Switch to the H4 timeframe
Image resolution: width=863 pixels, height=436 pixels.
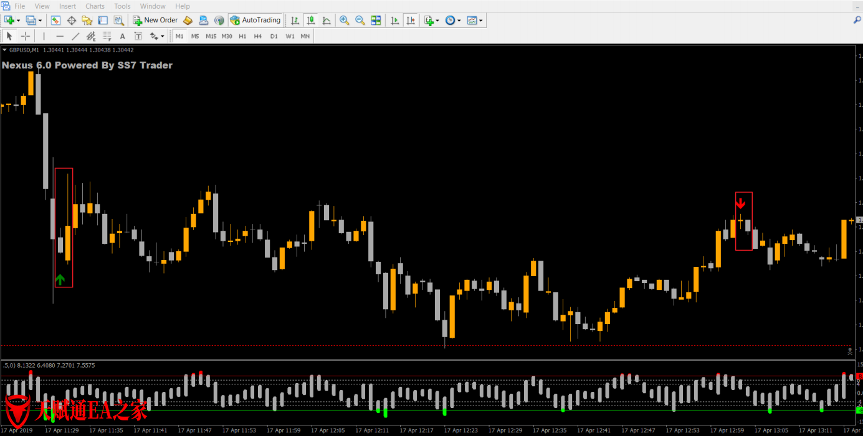tap(258, 36)
